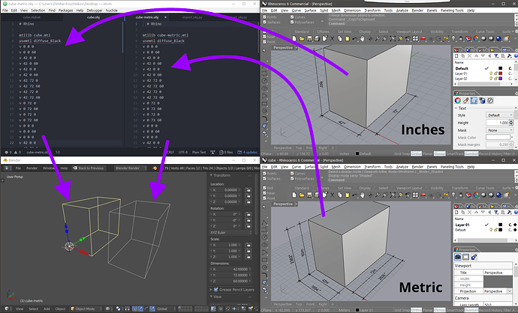This screenshot has height=313, width=518.
Task: Click four-viewports layout icon in Metric Rhino toolbar
Action: (416, 195)
